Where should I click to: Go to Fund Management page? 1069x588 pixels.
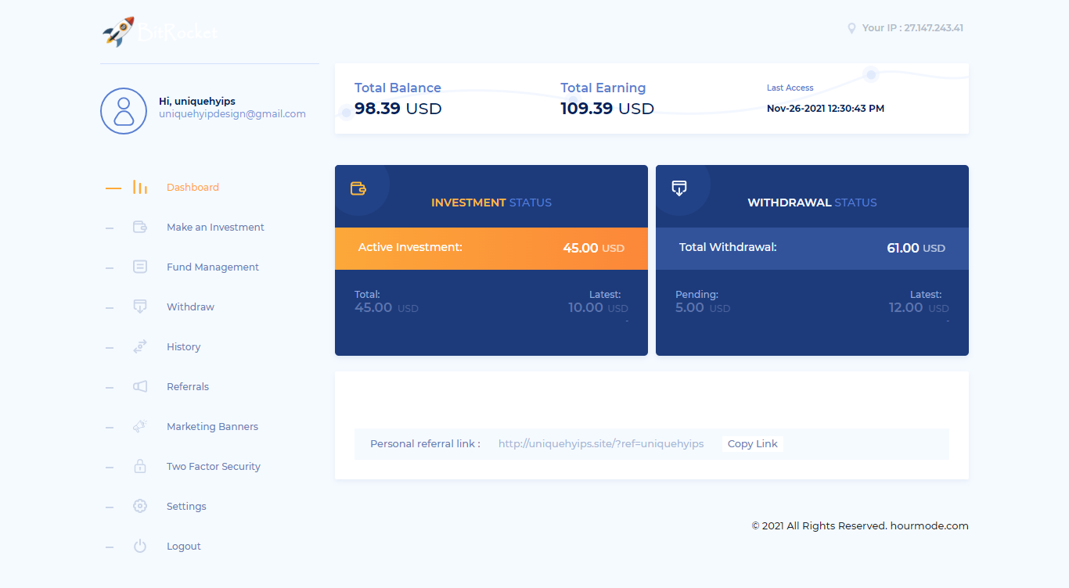(x=212, y=267)
